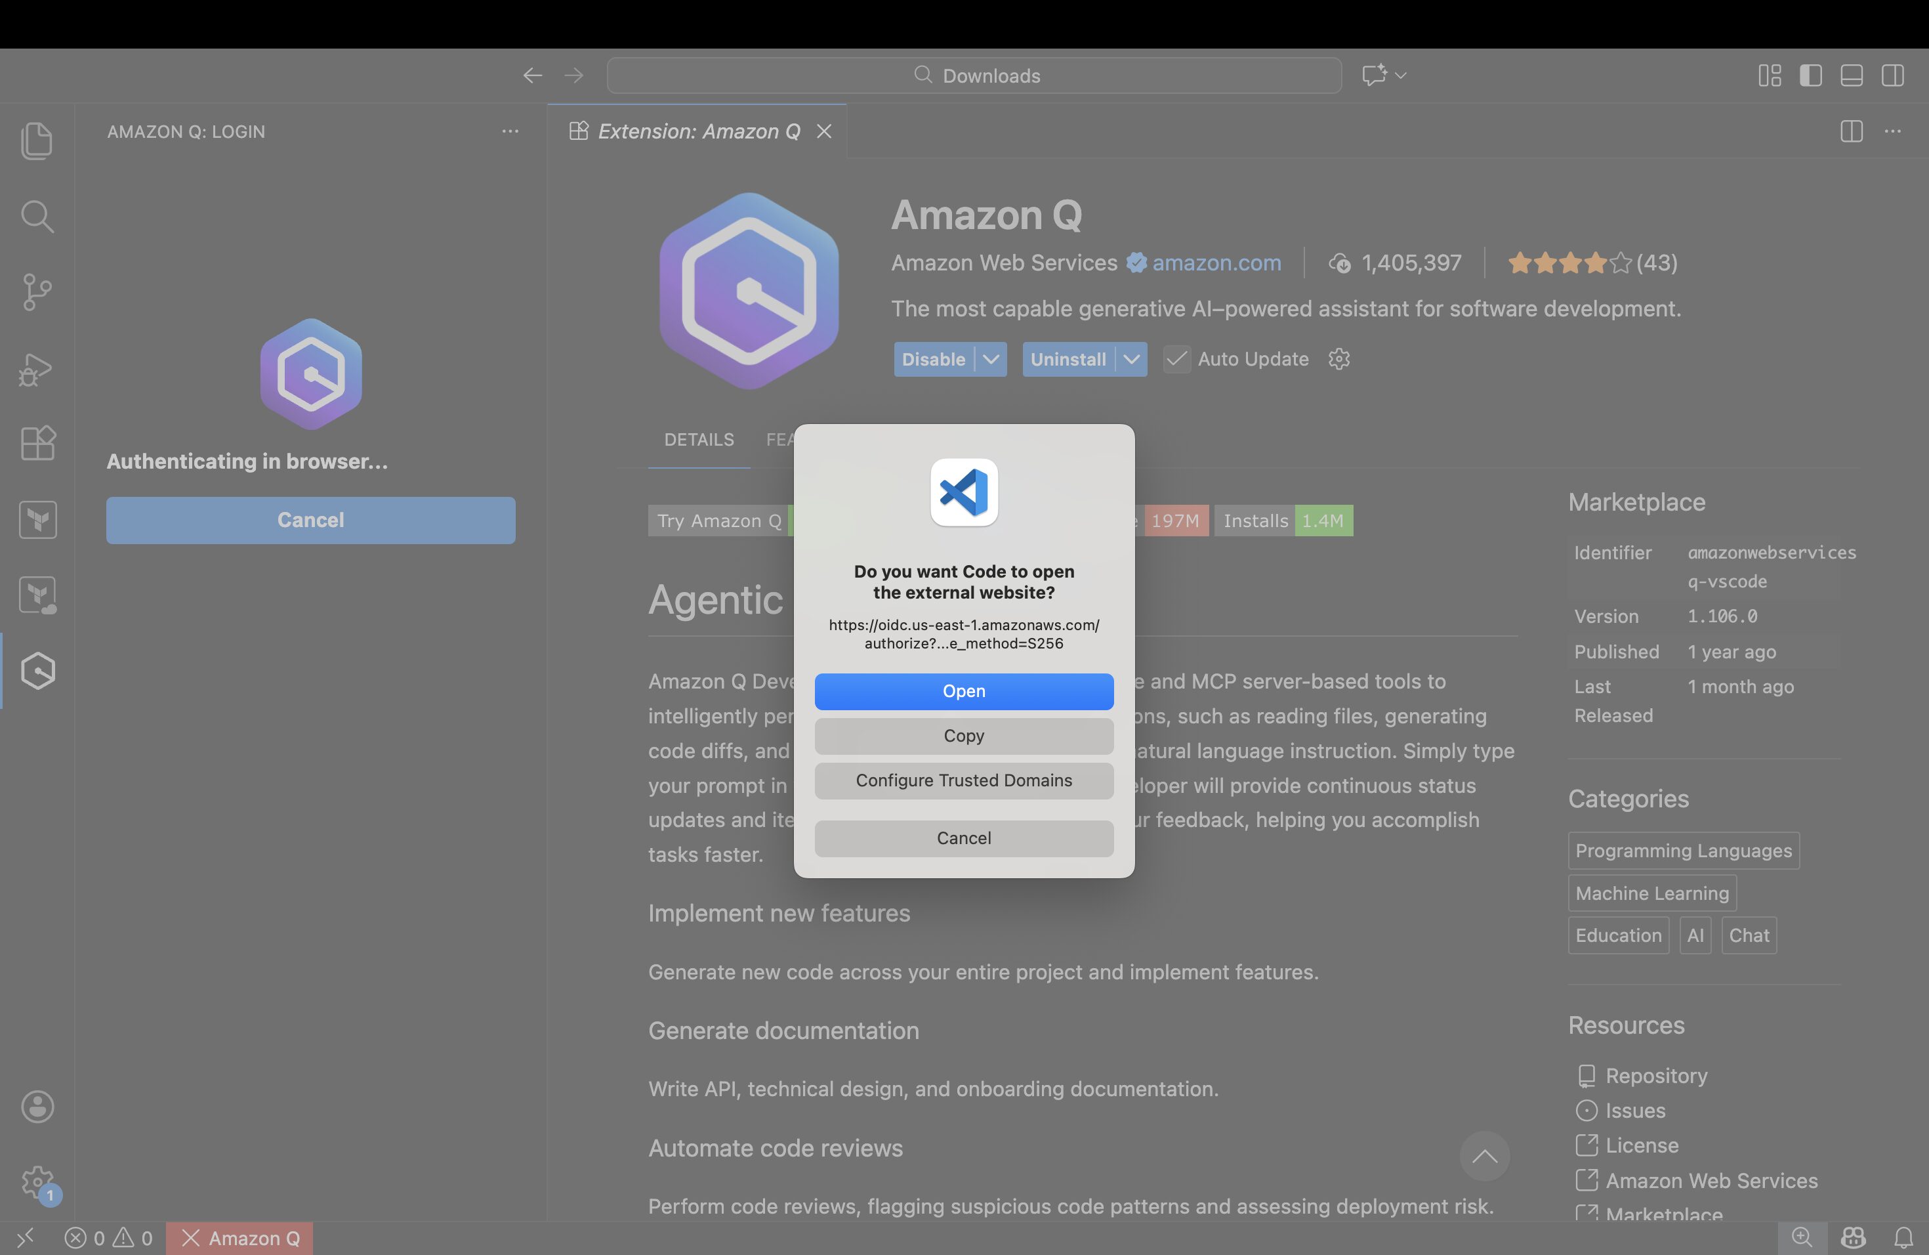Toggle the primary side bar visibility
The height and width of the screenshot is (1255, 1929).
point(1811,75)
